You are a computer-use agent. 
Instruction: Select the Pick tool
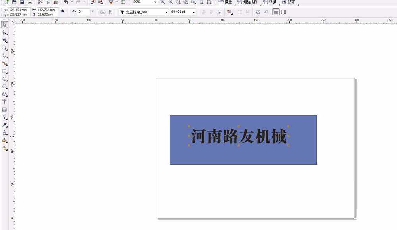coord(5,24)
